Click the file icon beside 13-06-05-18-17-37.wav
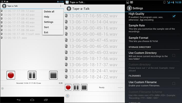Image resolution: width=182 pixels, height=103 pixels. (66, 64)
